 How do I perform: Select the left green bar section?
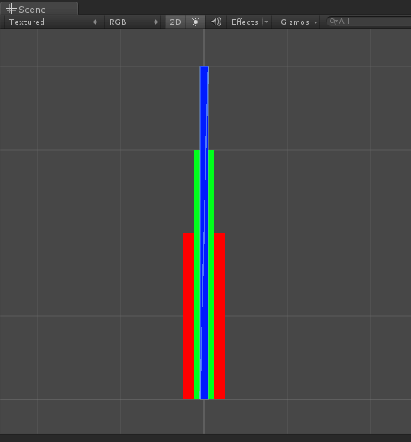197,274
